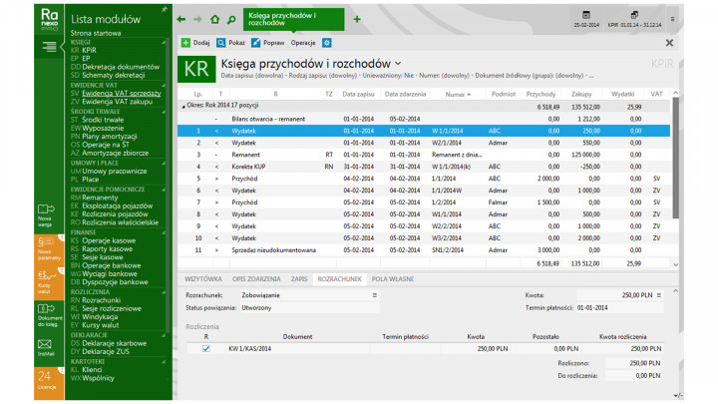718x404 pixels.
Task: Expand the Księga przychodów i rozchodów title dropdown
Action: (x=399, y=64)
